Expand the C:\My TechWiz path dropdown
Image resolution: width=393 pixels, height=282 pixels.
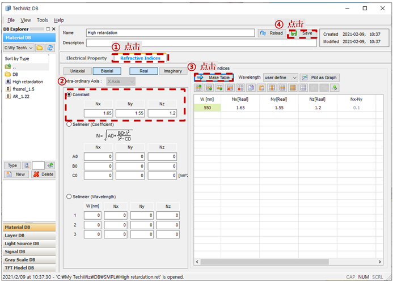click(18, 48)
